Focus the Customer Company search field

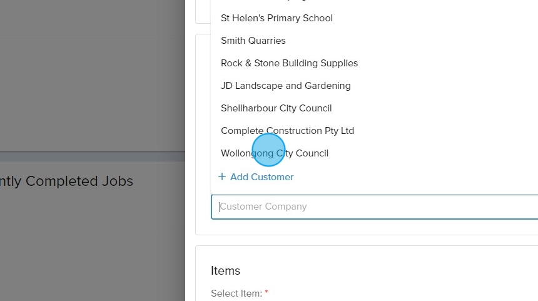tap(375, 207)
